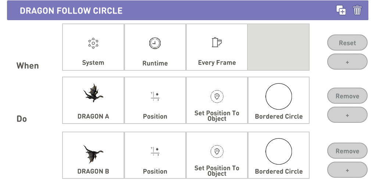Add action using plus below first Remove
This screenshot has height=184, width=375.
pyautogui.click(x=347, y=115)
